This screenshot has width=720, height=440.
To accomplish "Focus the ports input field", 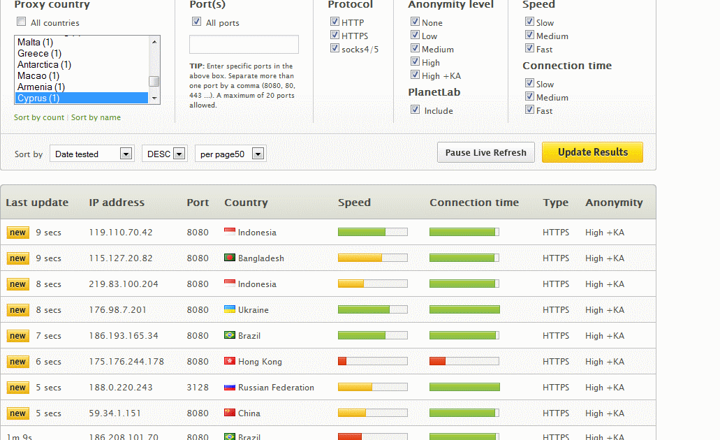I will tap(244, 45).
